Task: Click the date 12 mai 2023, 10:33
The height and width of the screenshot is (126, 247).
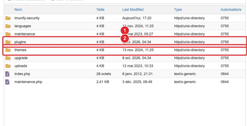Action: click(x=138, y=66)
